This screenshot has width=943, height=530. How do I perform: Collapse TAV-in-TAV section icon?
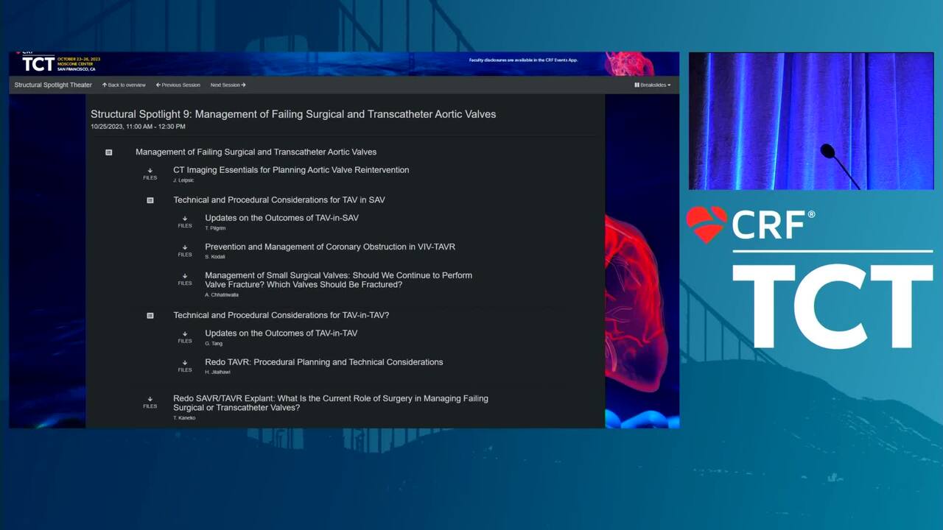(150, 316)
